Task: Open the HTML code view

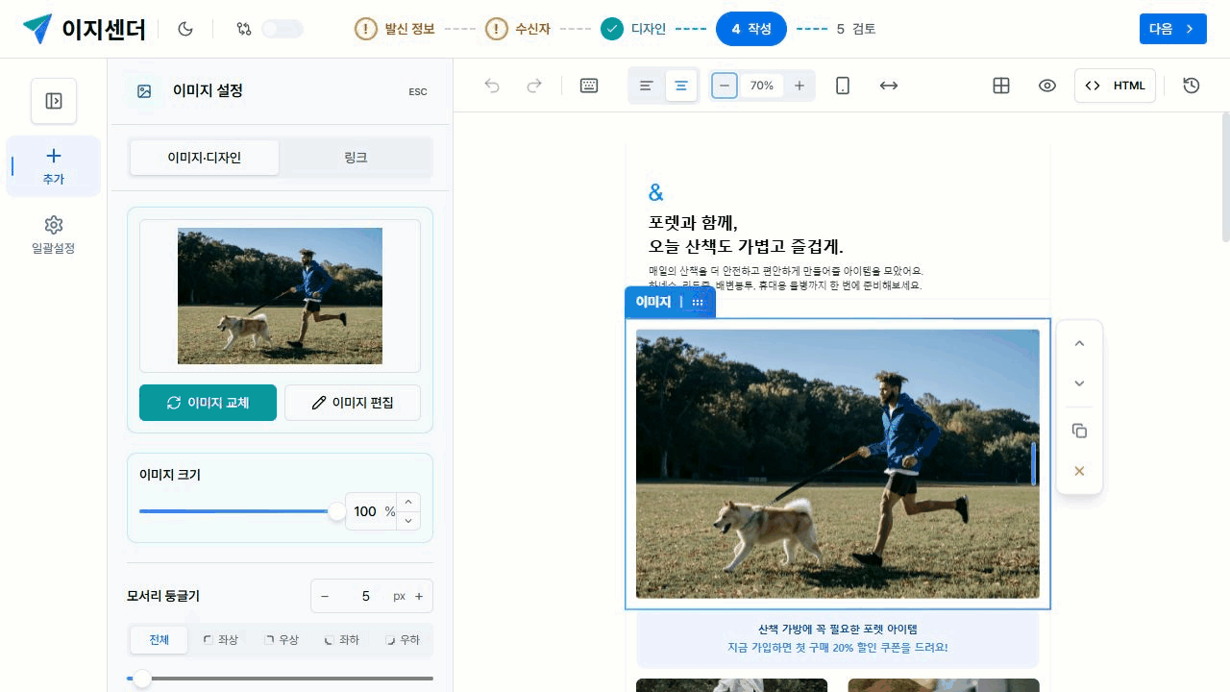Action: (x=1115, y=86)
